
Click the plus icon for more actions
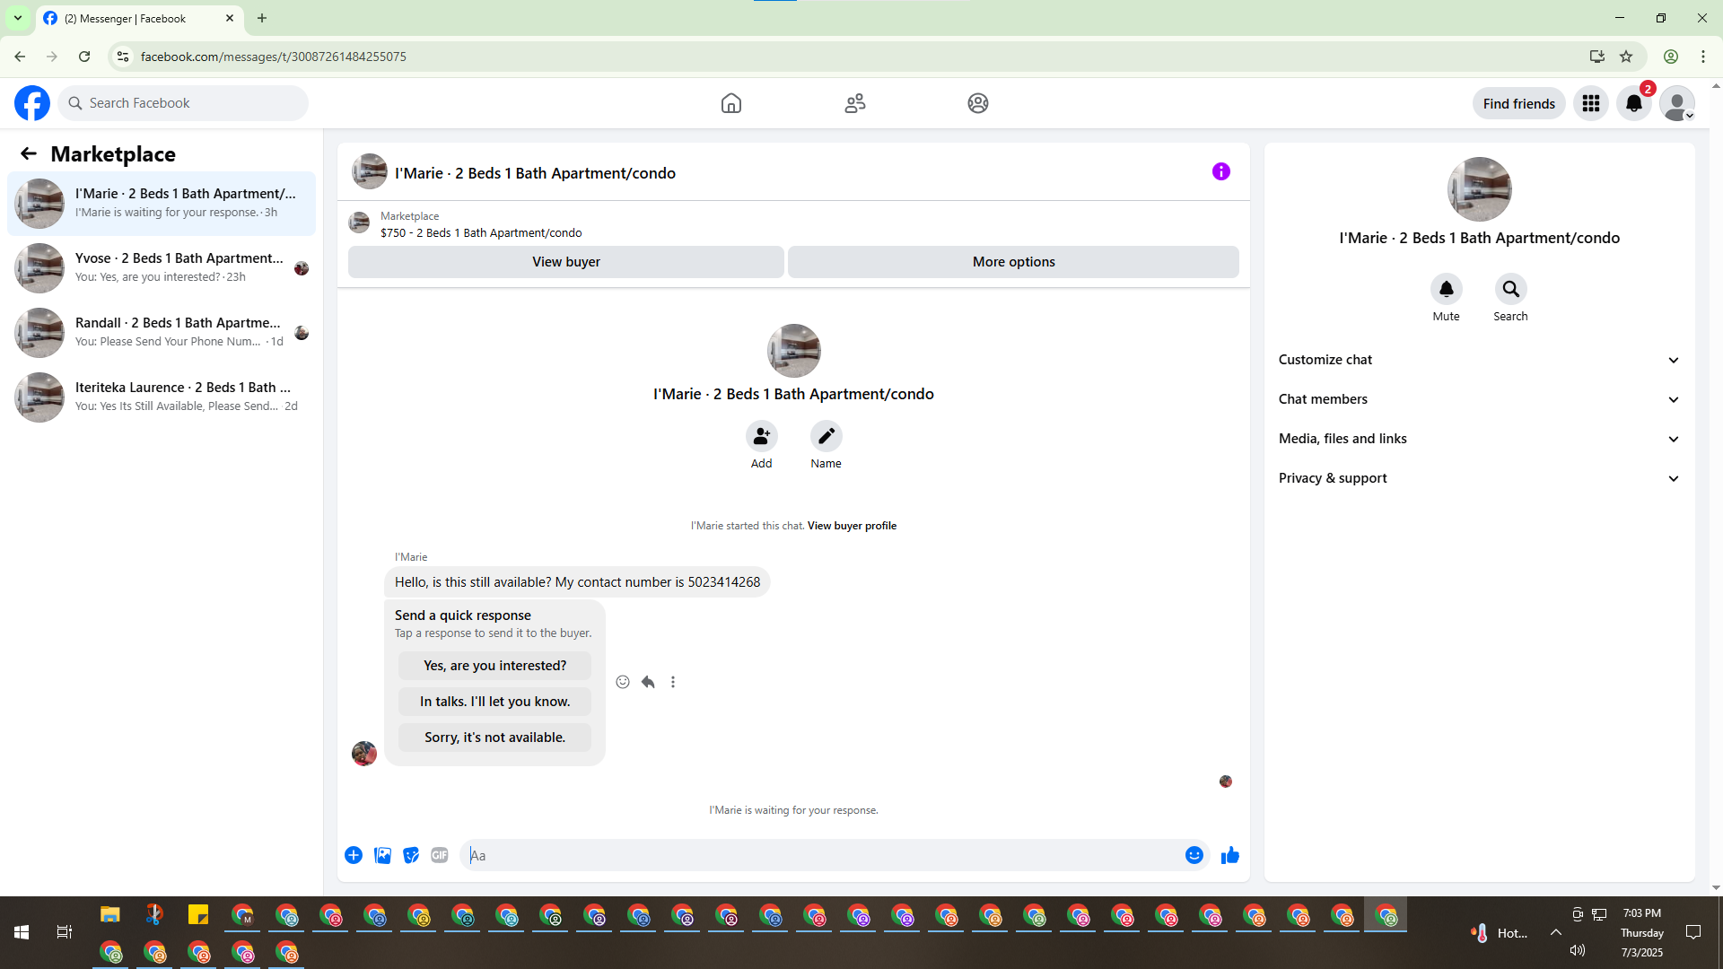point(354,855)
